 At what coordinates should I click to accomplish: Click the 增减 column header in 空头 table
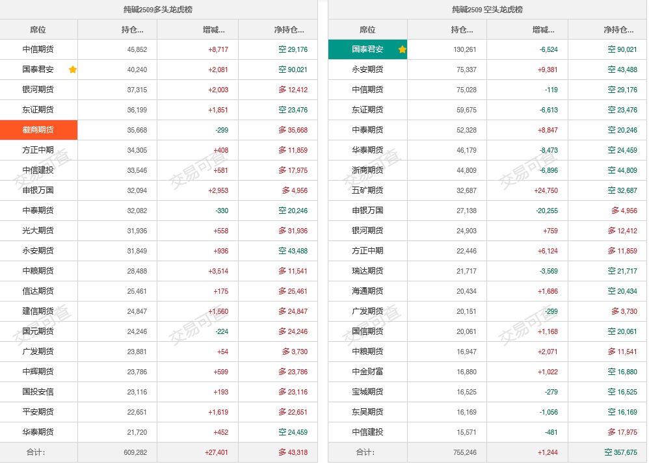click(542, 30)
